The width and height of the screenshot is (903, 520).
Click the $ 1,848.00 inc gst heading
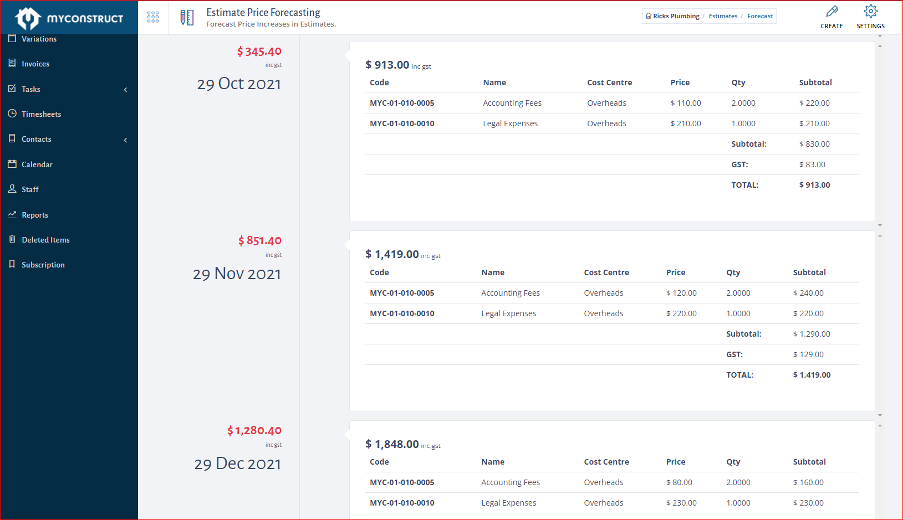pyautogui.click(x=403, y=444)
